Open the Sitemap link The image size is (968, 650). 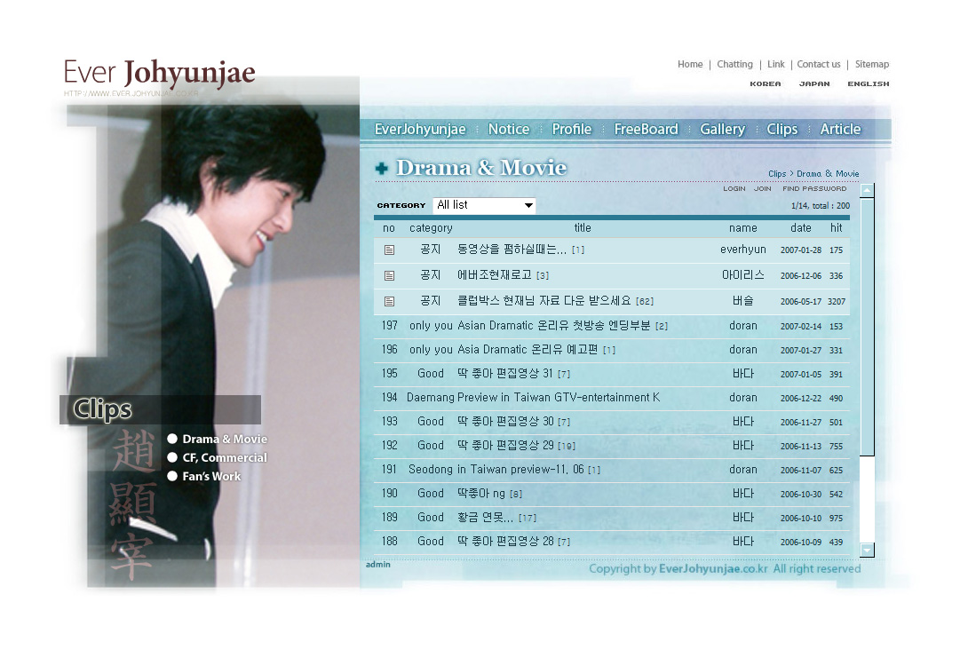pos(872,64)
